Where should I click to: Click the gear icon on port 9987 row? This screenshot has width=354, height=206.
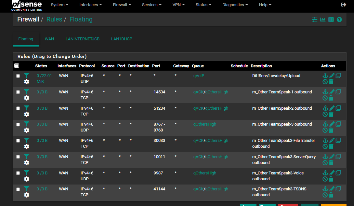pos(27,179)
